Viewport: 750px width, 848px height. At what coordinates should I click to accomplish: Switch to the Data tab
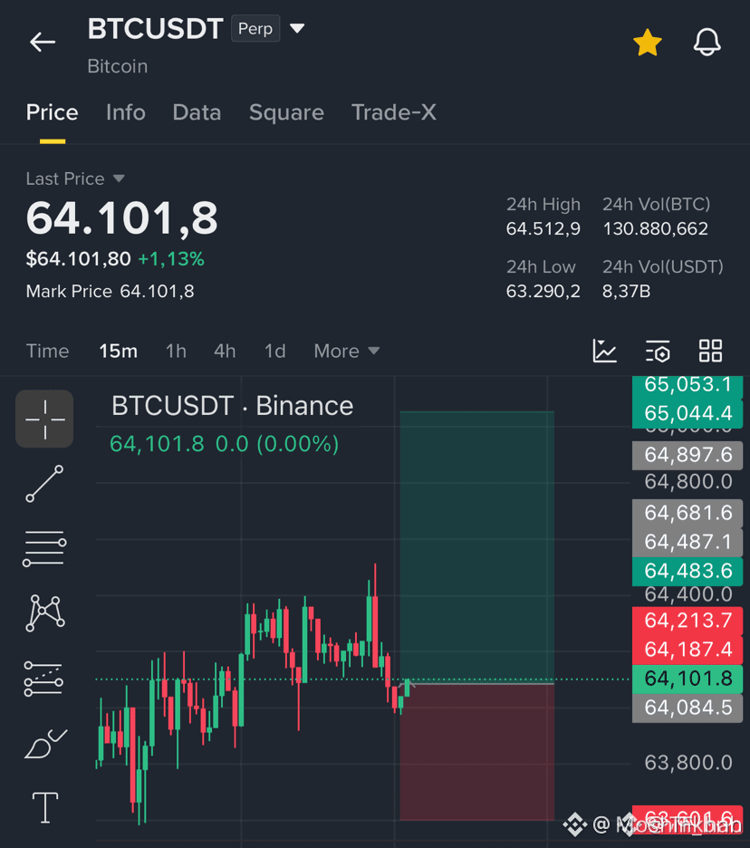tap(197, 112)
